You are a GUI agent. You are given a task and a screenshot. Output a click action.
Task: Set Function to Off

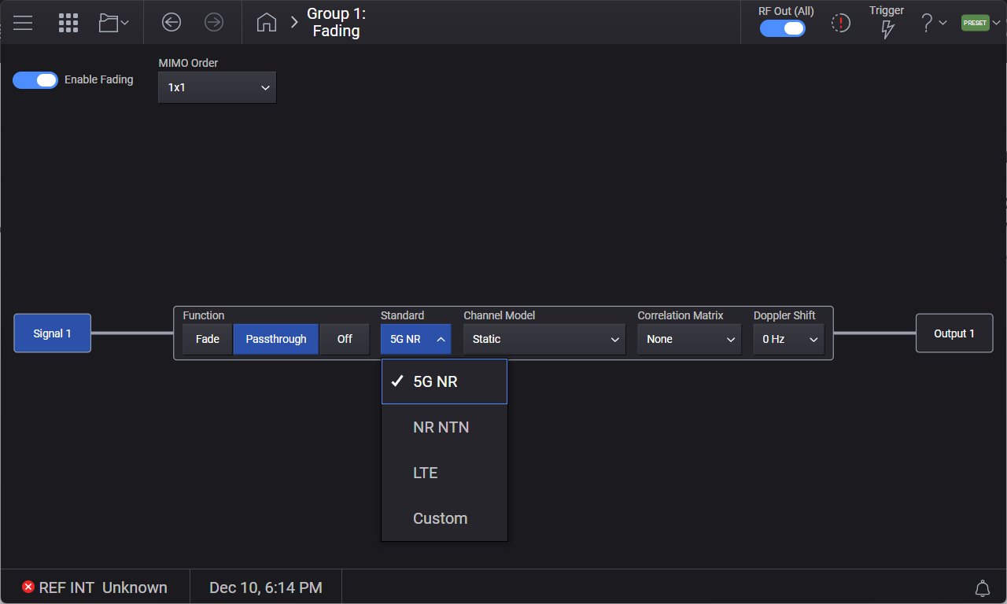click(345, 340)
